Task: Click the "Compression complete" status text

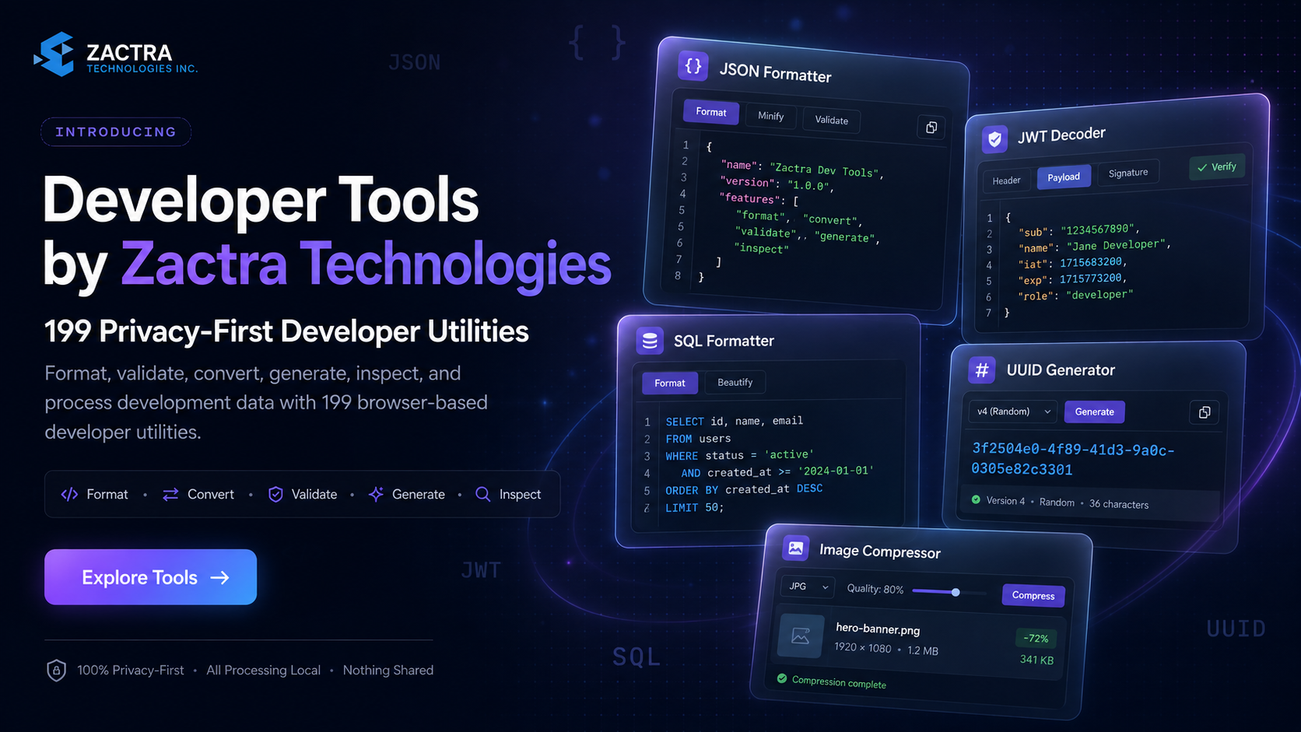Action: [x=839, y=682]
